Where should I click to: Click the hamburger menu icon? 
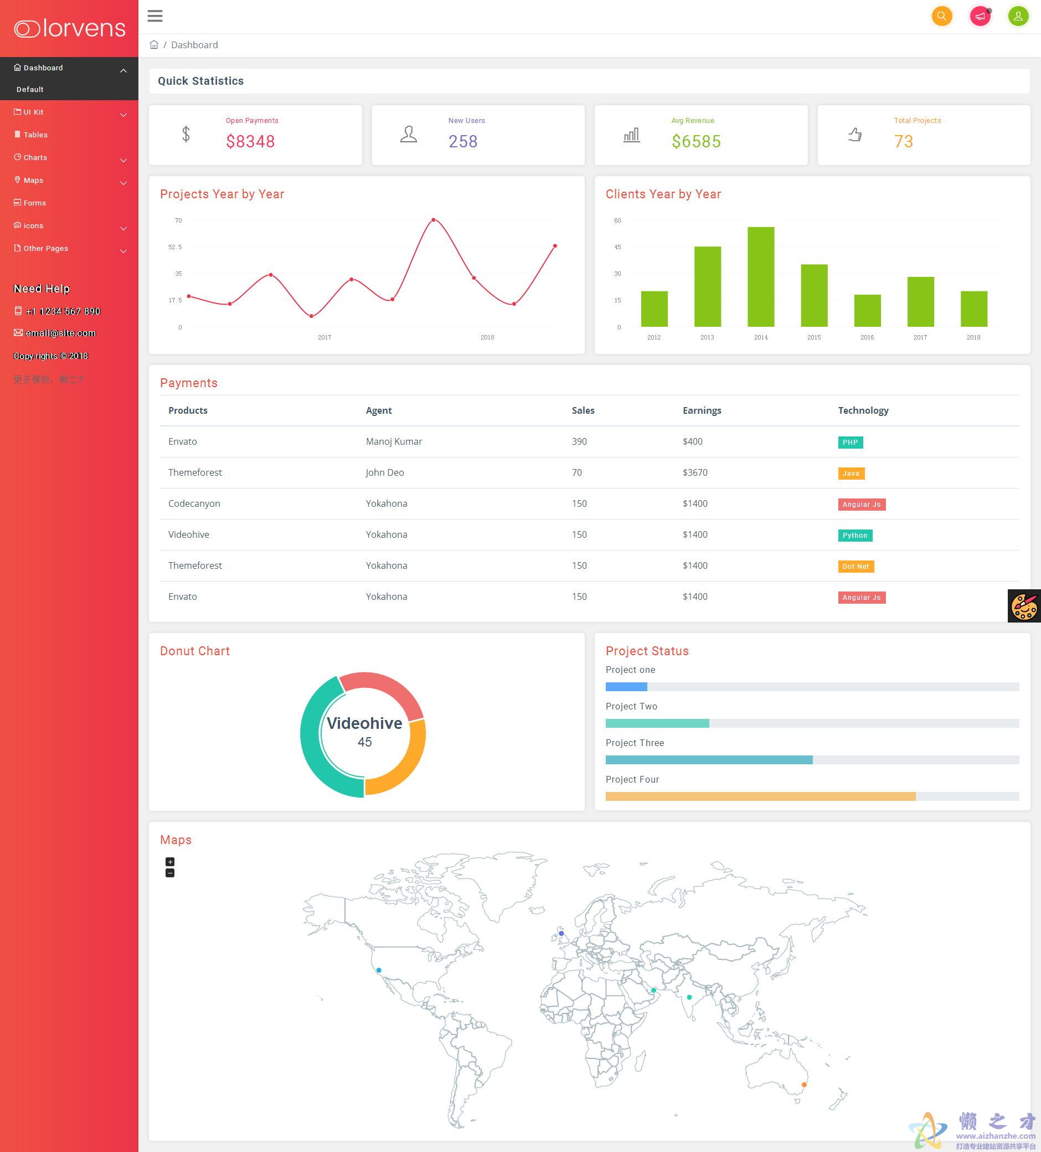(155, 16)
